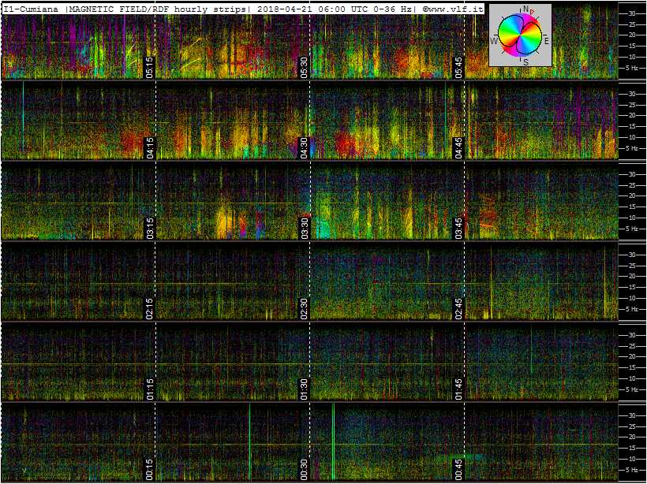Select the 05:45 time marker

click(x=459, y=68)
